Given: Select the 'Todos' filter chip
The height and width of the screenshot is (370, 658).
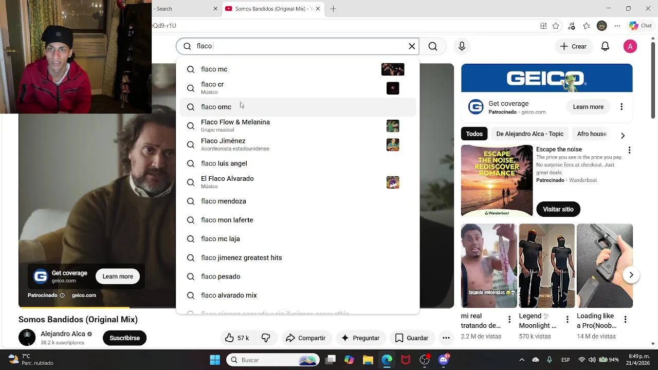Looking at the screenshot, I should pos(474,134).
